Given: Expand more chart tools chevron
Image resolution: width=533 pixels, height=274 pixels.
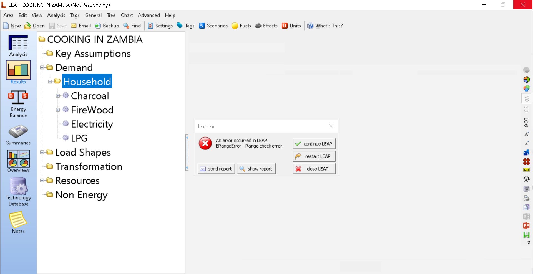Looking at the screenshot, I should 529,242.
